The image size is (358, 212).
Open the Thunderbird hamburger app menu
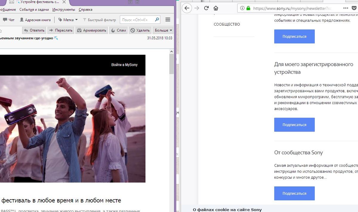tap(168, 20)
